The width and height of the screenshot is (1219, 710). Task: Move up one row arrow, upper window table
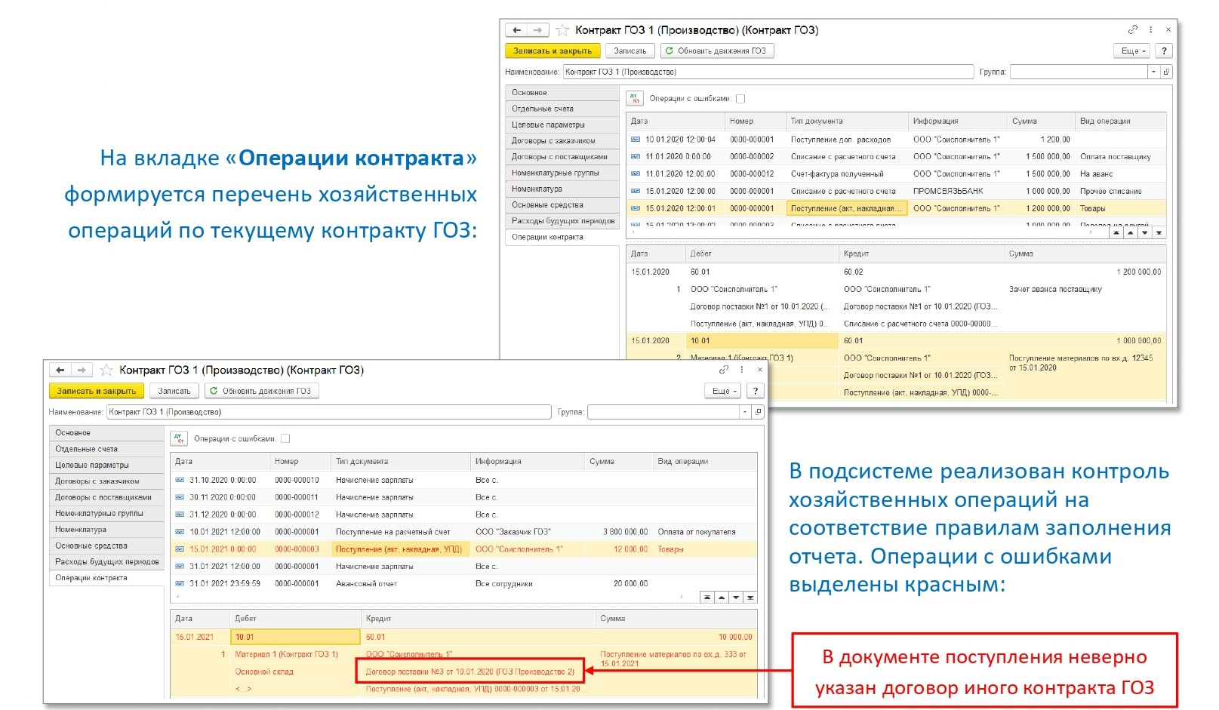click(x=1130, y=232)
